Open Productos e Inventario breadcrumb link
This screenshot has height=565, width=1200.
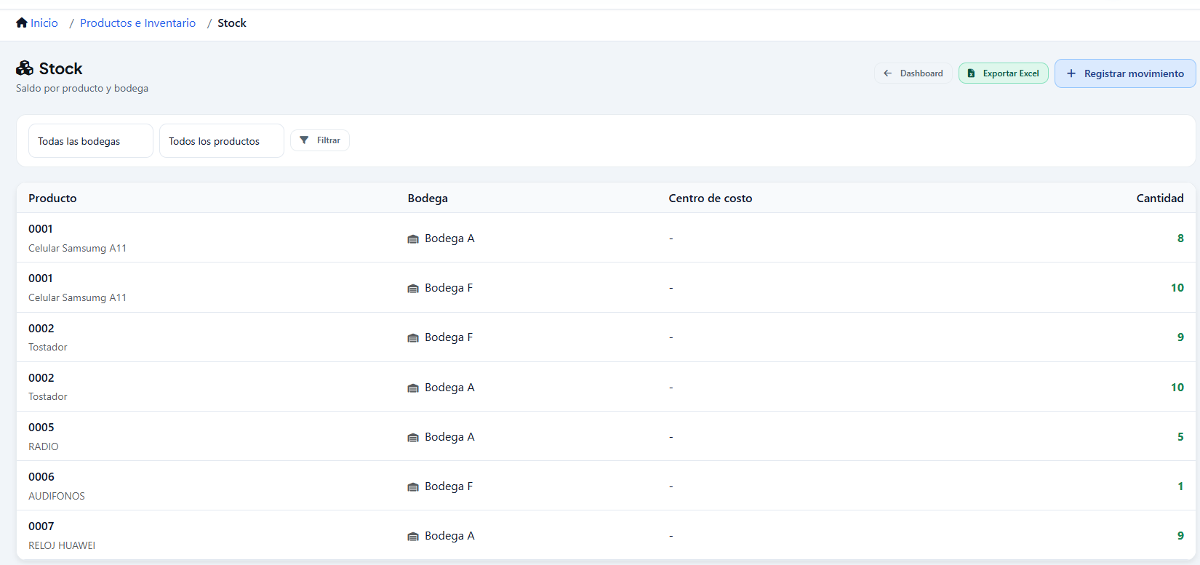[x=138, y=23]
